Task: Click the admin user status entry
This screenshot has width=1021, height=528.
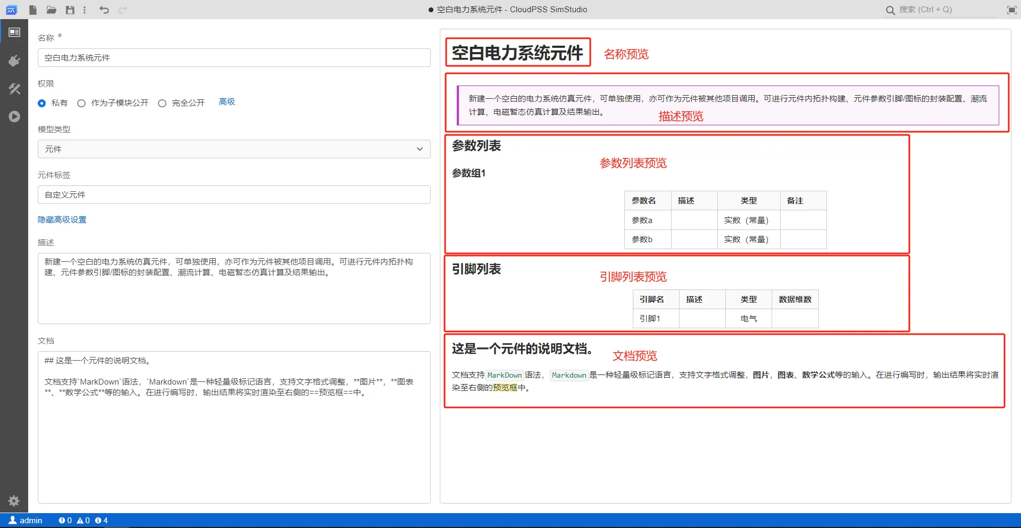Action: tap(26, 521)
